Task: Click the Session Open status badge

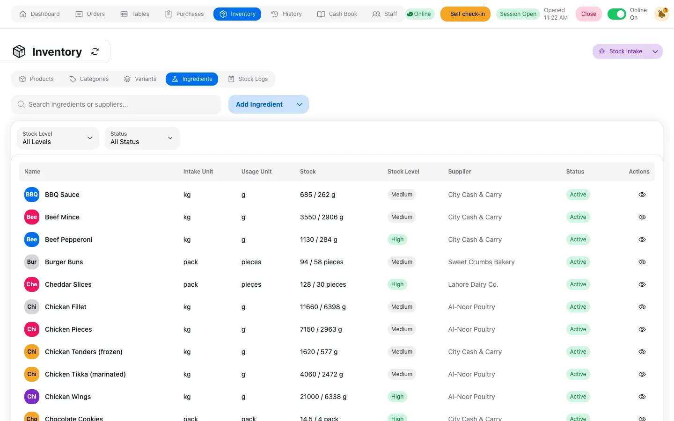Action: (x=518, y=14)
